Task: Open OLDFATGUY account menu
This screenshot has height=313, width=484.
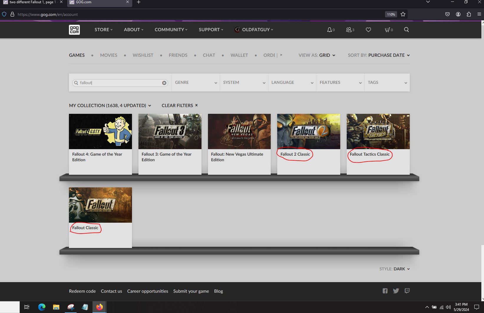Action: click(x=254, y=30)
